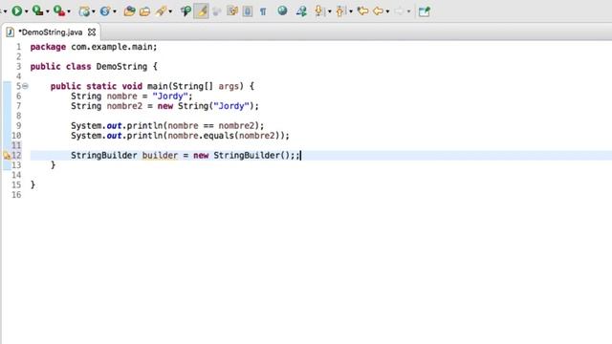Click the Open Task folder icon

pos(144,11)
